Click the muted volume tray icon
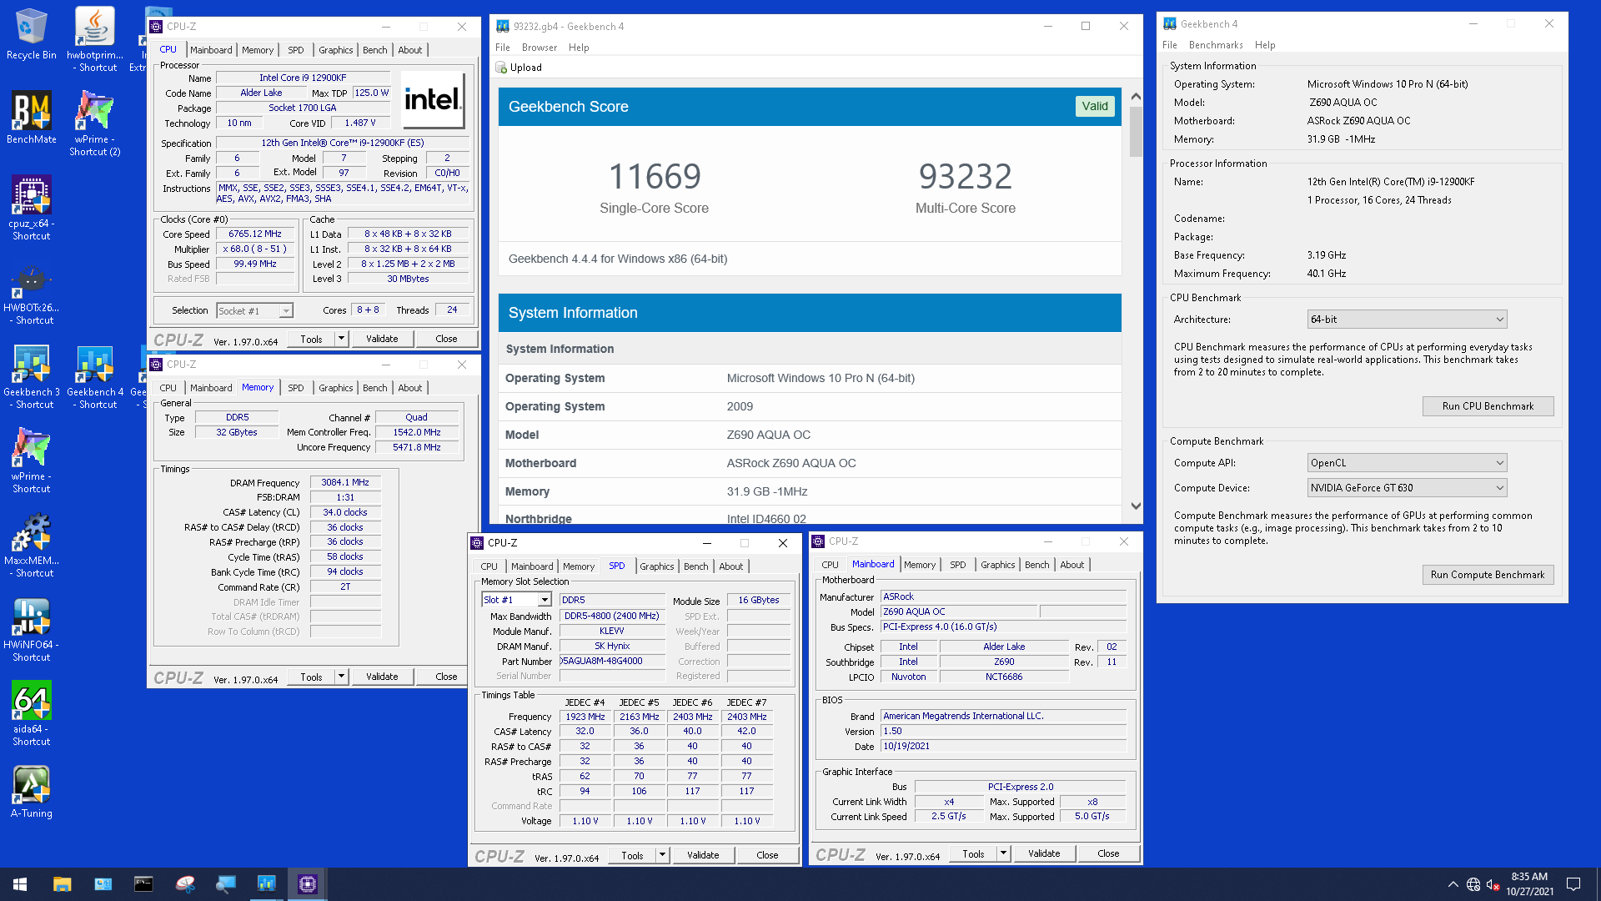Viewport: 1601px width, 901px height. (1493, 884)
